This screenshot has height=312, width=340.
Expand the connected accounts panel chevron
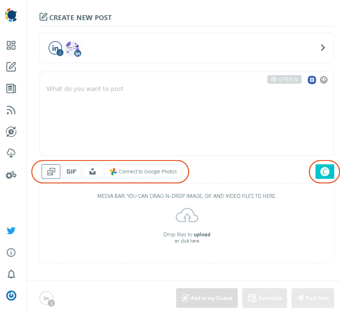323,48
